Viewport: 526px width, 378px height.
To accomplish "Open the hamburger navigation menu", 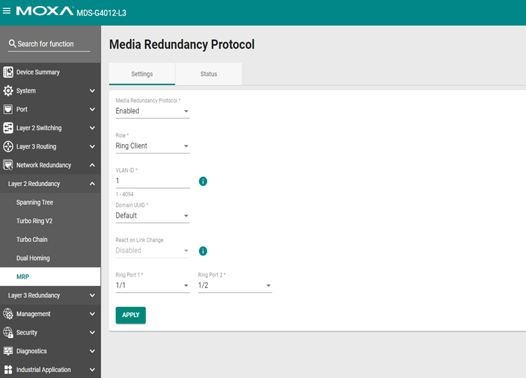I will click(6, 11).
